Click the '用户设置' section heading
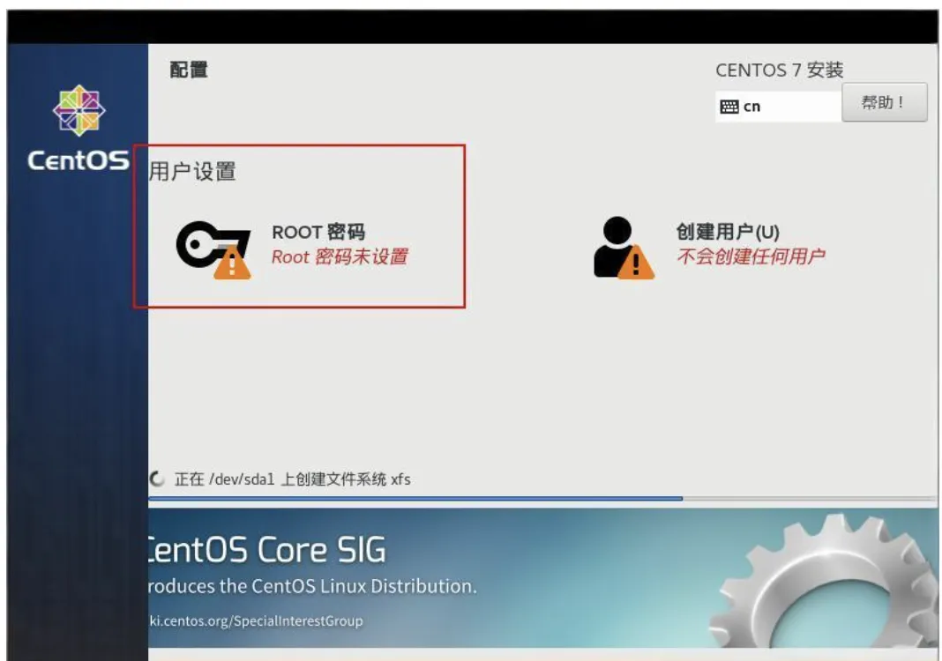 click(192, 172)
